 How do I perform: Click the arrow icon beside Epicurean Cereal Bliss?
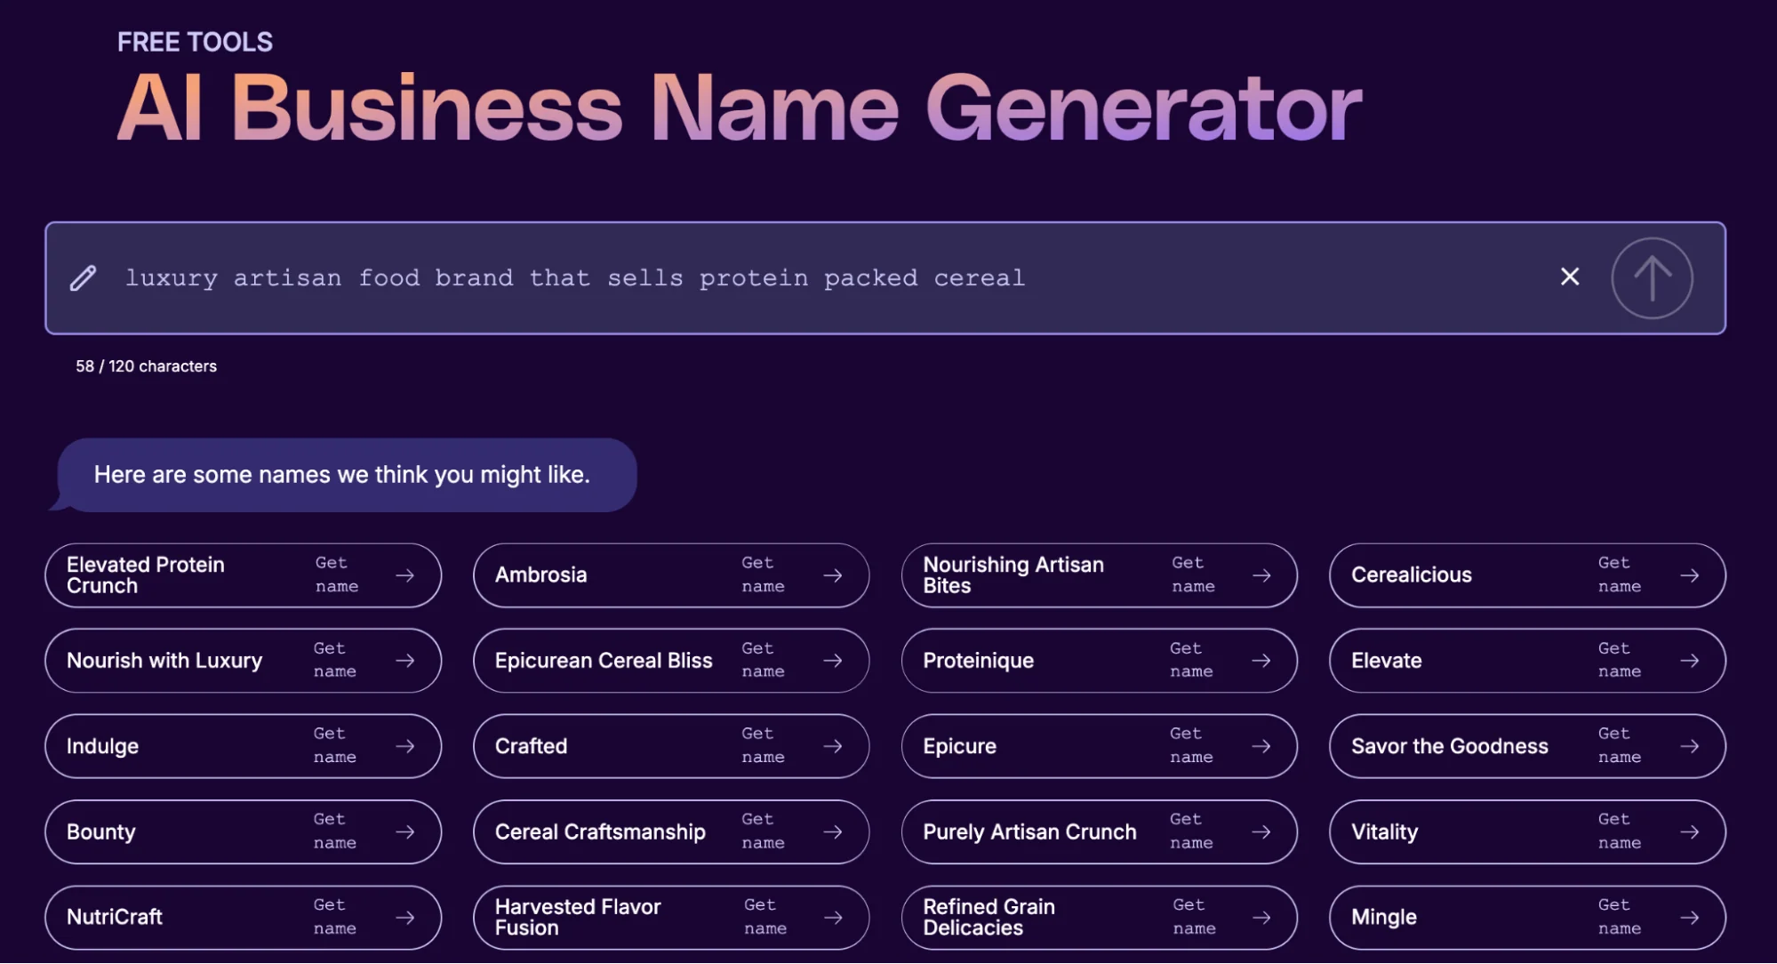[x=833, y=661]
